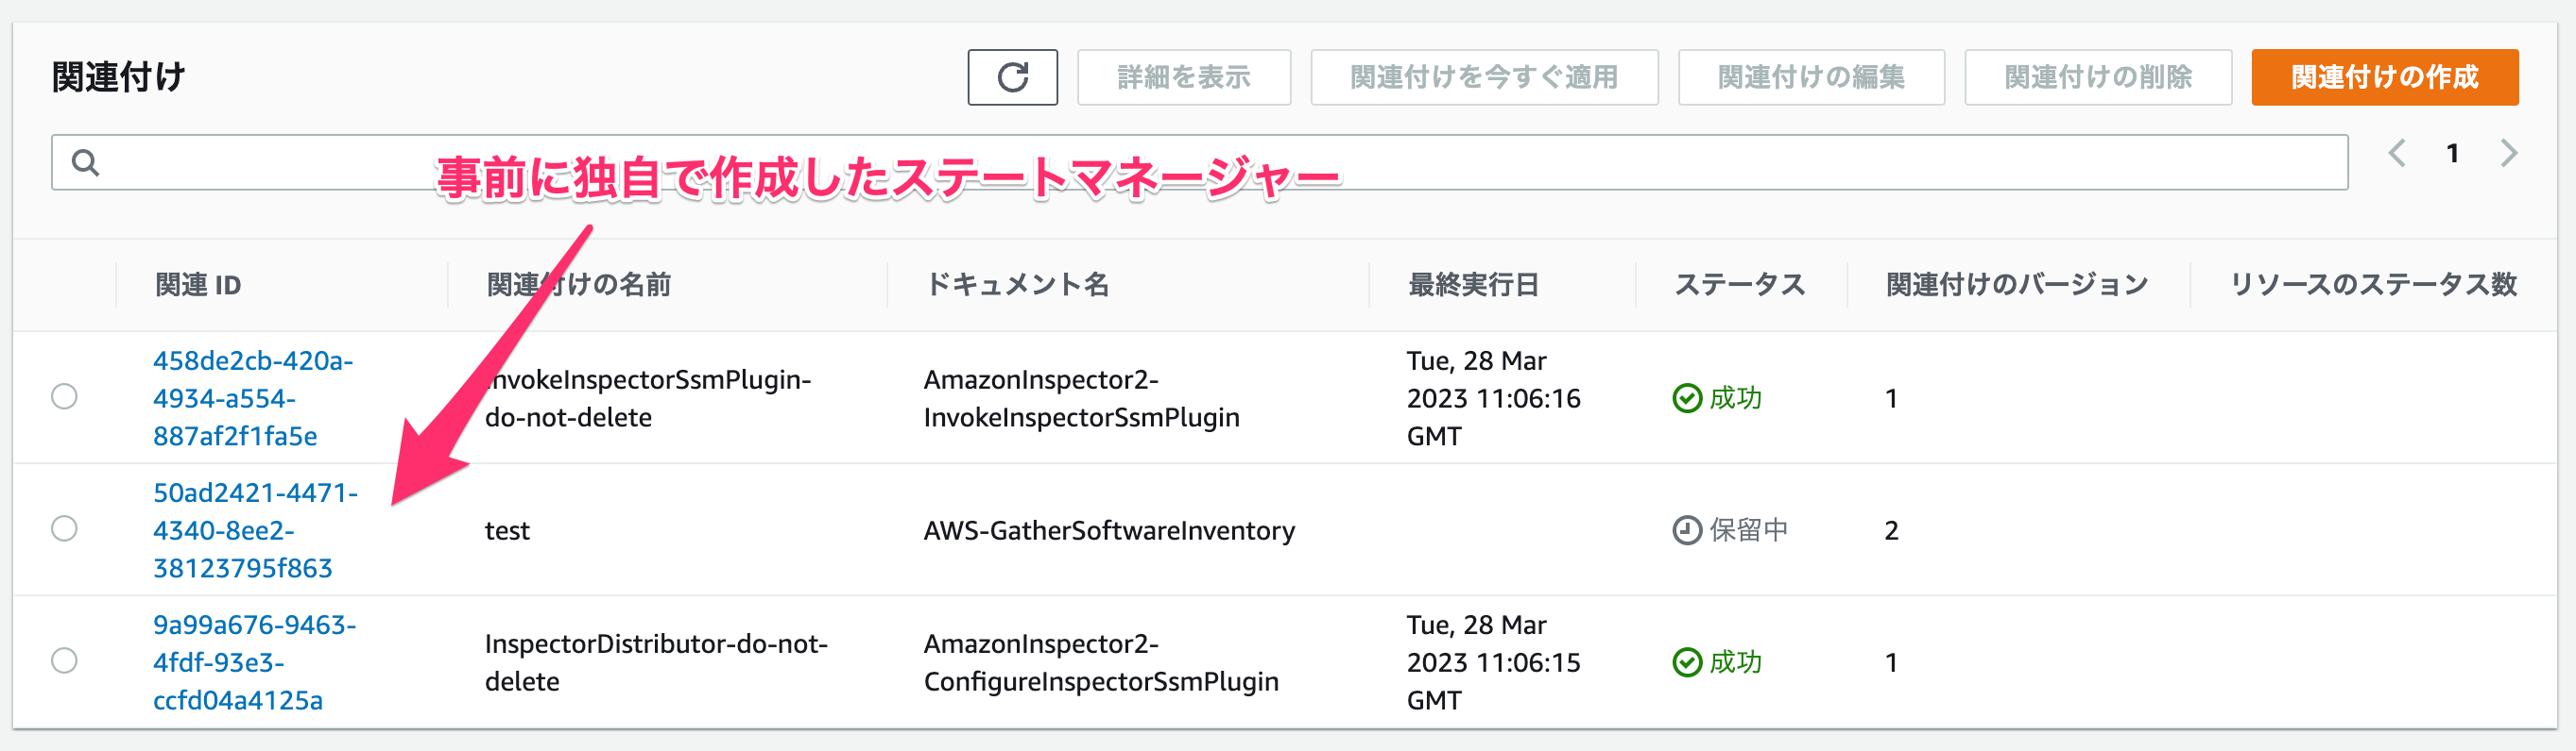Select radio button for InvokeInspectorSsmPlugin-do-not-delete
Screen dimensions: 2576x751
pyautogui.click(x=64, y=396)
